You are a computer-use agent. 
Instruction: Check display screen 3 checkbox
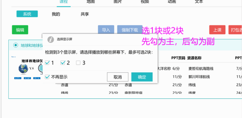click(x=78, y=63)
